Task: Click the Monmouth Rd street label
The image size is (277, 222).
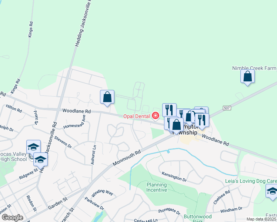Action: click(x=127, y=158)
